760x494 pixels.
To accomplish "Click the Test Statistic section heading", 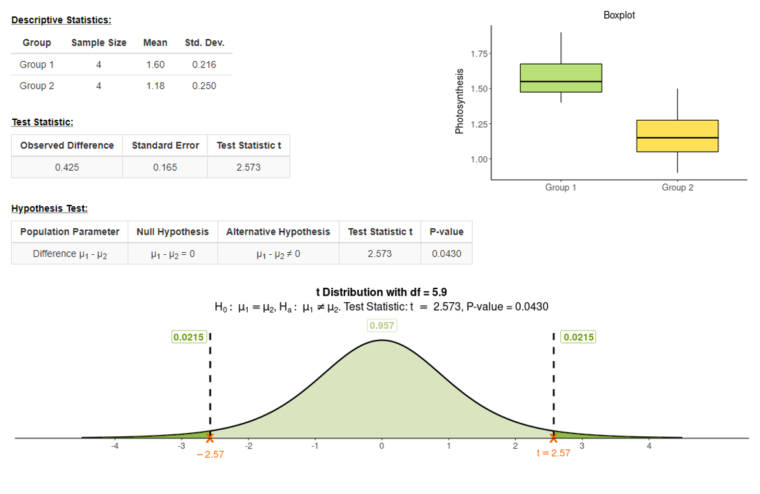I will 42,122.
